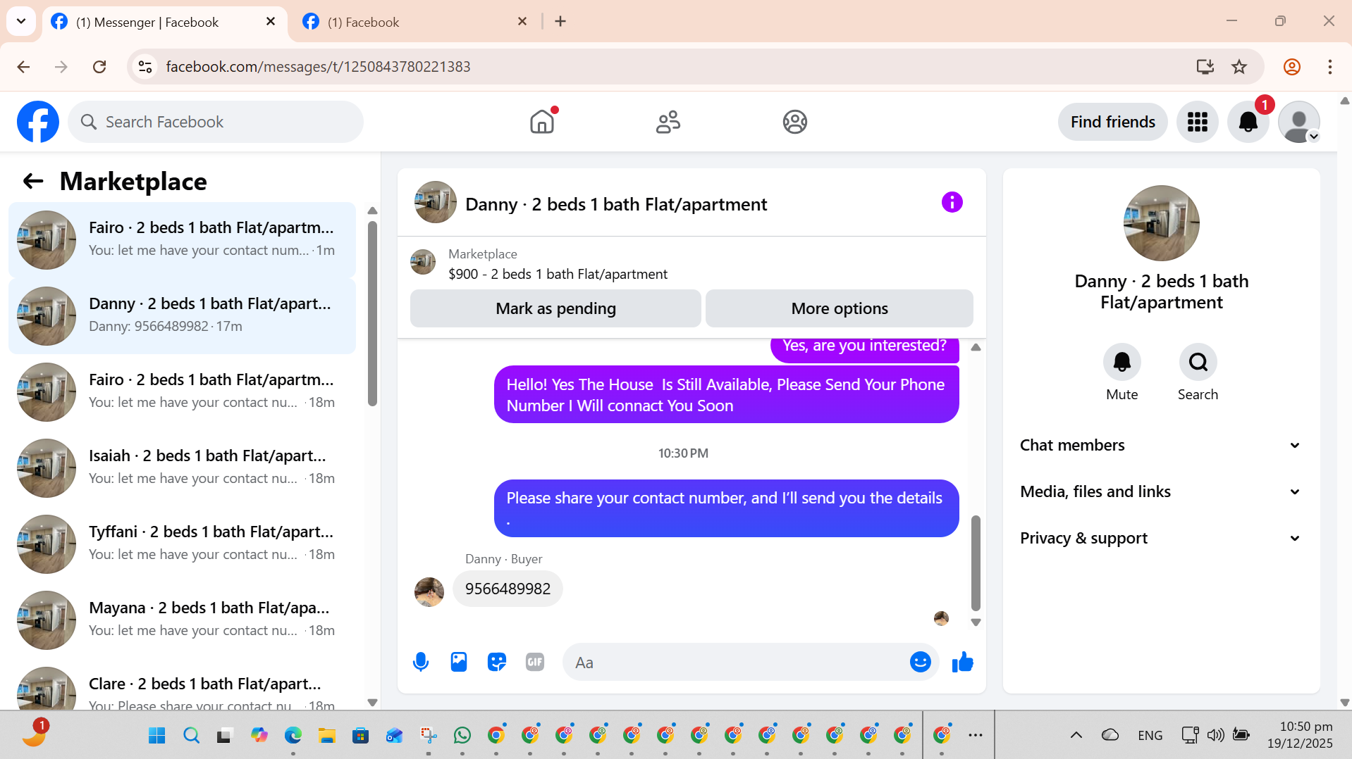Click Find friends button
This screenshot has width=1352, height=759.
point(1112,122)
